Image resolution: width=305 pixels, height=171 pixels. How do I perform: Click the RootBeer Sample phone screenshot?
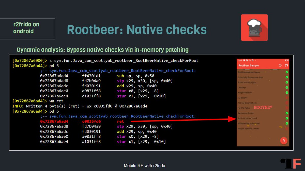pyautogui.click(x=263, y=102)
